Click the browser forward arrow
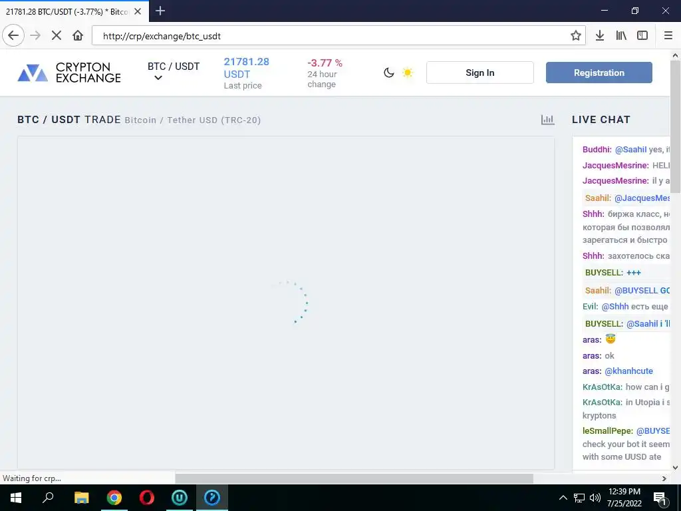 tap(35, 36)
